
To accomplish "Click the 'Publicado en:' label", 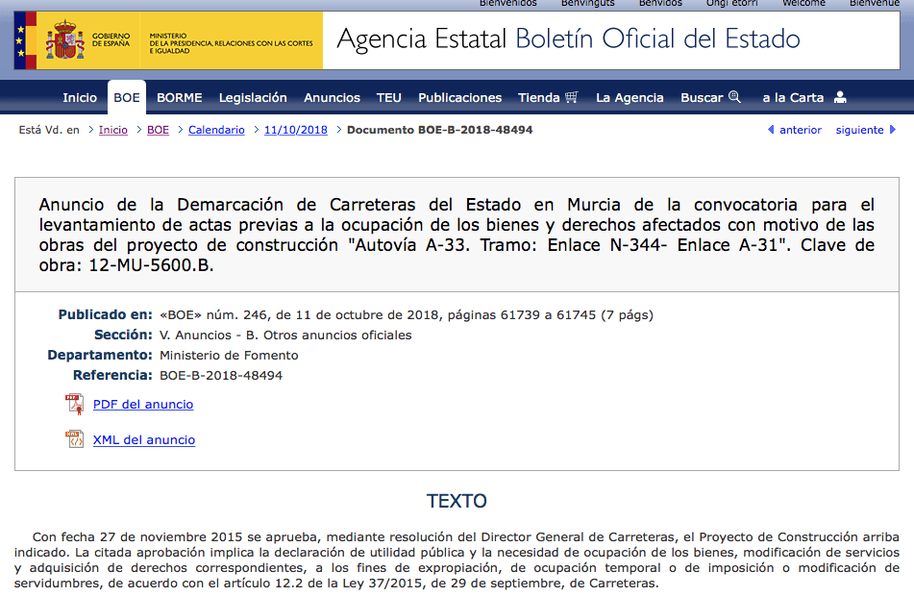I will click(105, 314).
